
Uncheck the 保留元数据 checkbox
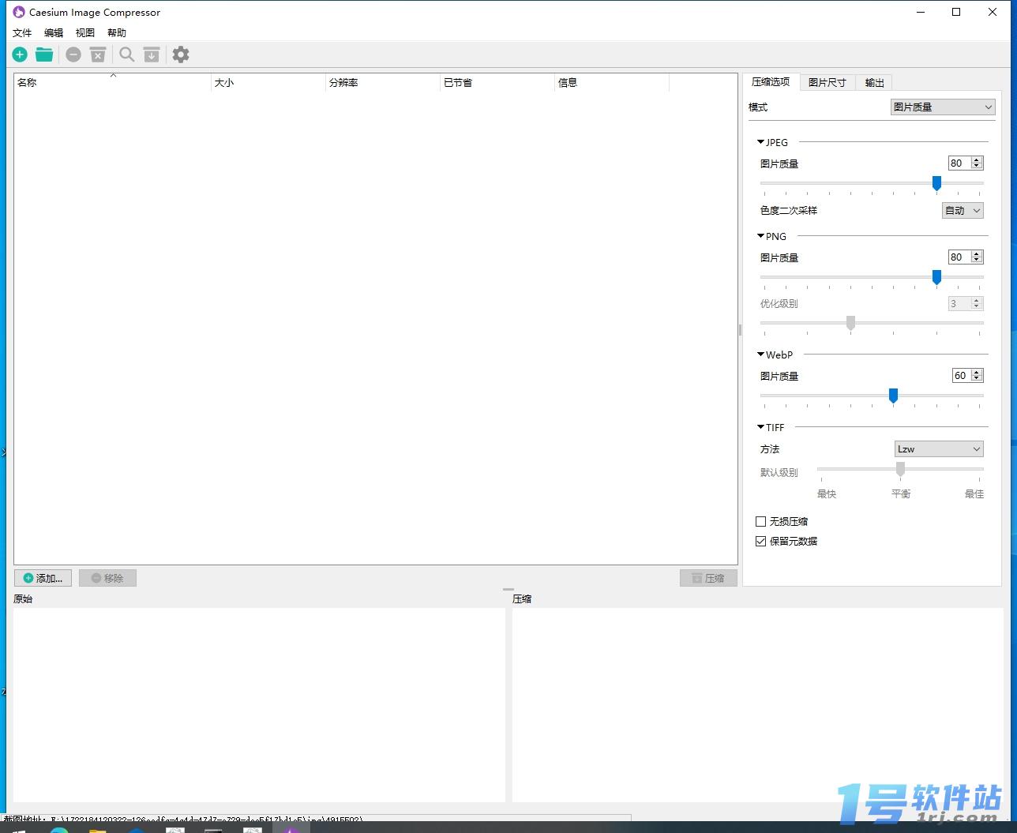click(x=761, y=541)
